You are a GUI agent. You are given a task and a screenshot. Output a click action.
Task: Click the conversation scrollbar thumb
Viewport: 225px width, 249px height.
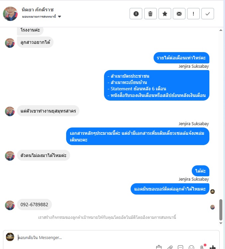[x=221, y=209]
